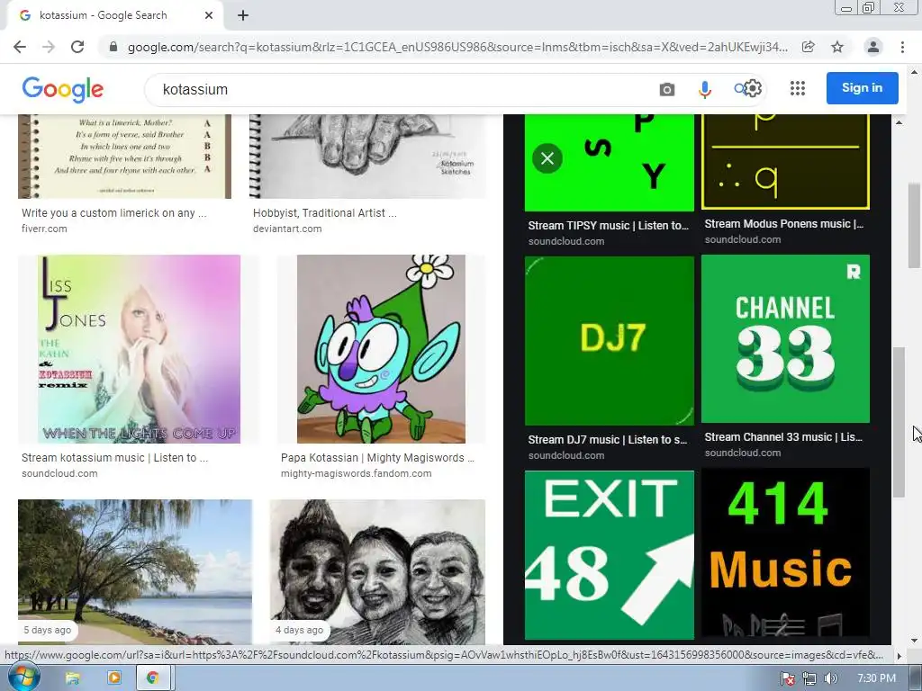This screenshot has width=922, height=691.
Task: Open the Modus Ponens yellow thumbnail
Action: [785, 162]
